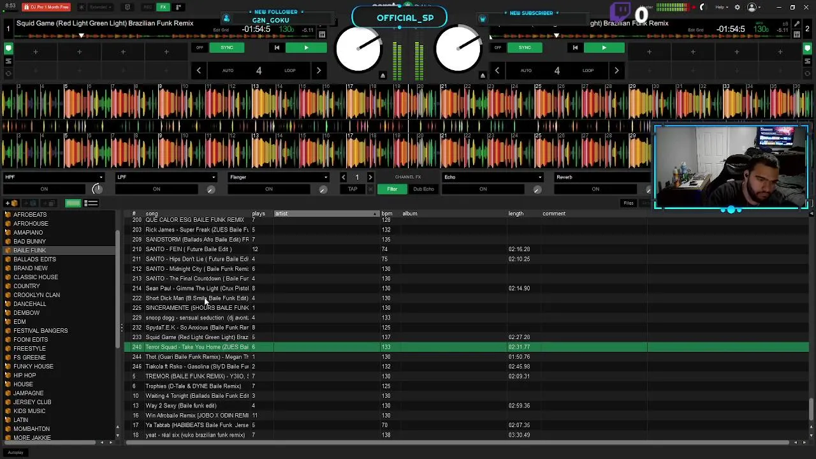816x459 pixels.
Task: Adjust the Flanger effect knob
Action: [323, 189]
